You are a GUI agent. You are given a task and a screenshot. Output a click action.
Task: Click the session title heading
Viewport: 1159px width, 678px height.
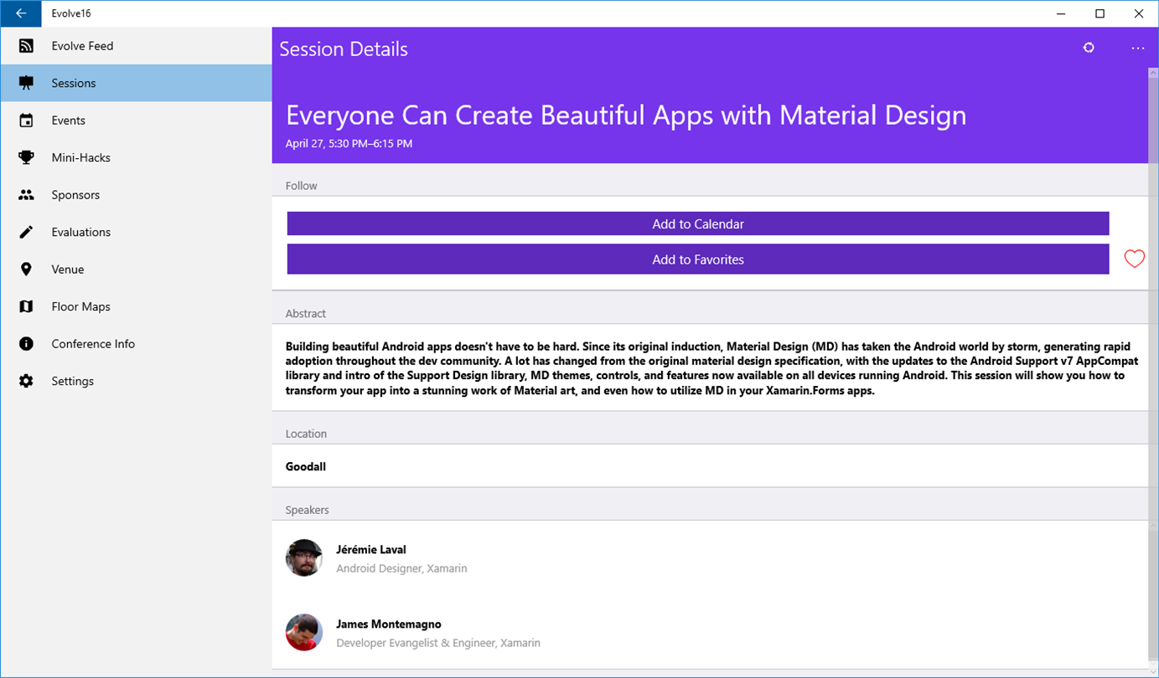pos(626,115)
